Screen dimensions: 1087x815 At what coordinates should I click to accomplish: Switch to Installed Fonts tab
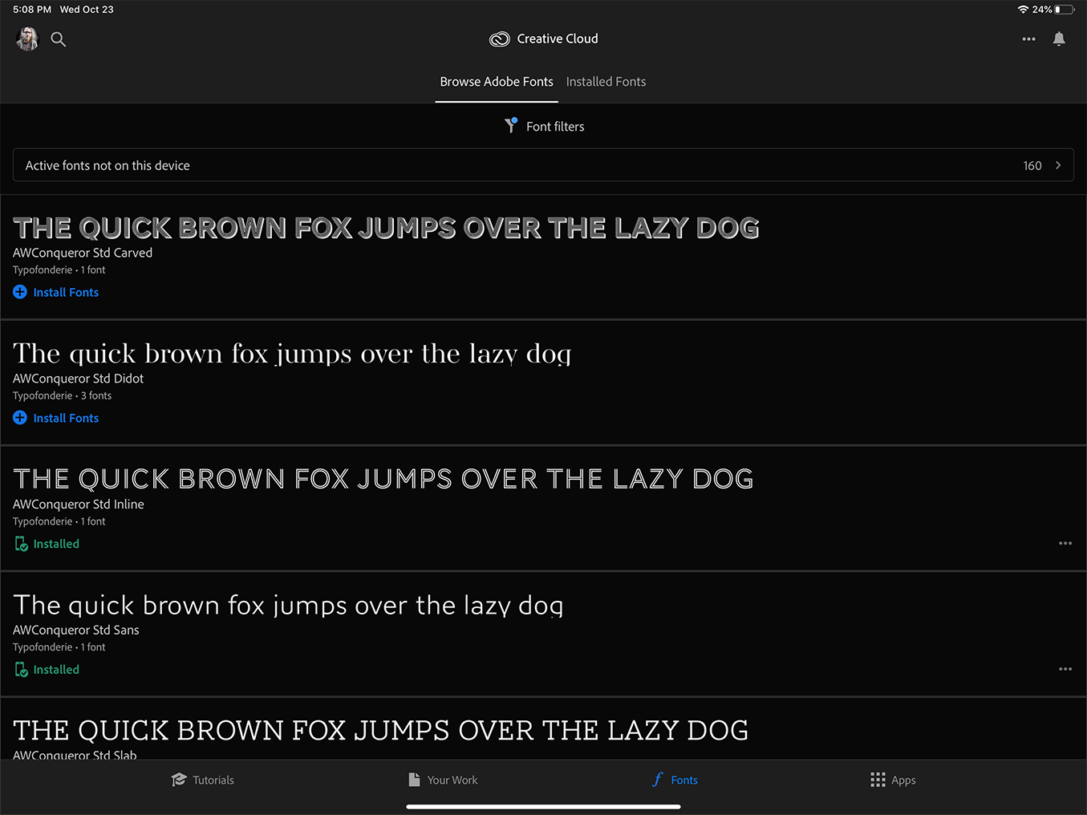point(606,82)
